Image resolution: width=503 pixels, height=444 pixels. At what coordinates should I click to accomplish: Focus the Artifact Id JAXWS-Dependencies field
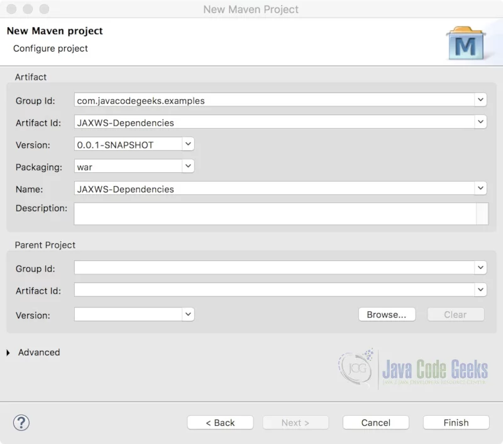coord(274,122)
